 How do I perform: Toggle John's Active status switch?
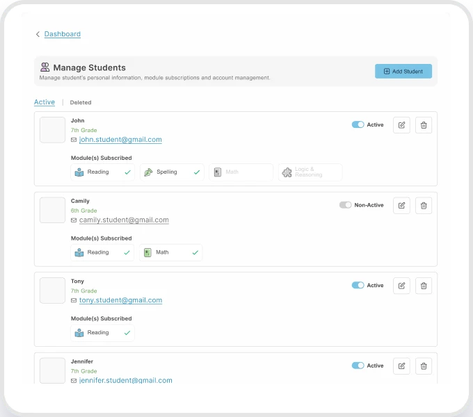click(x=358, y=125)
